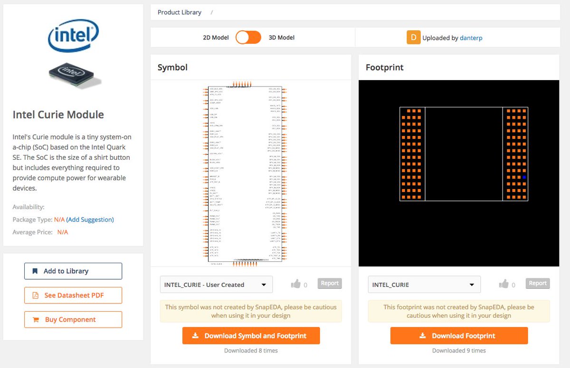Screen dimensions: 570x368
Task: Click the blue pad in the footprint
Action: point(524,177)
